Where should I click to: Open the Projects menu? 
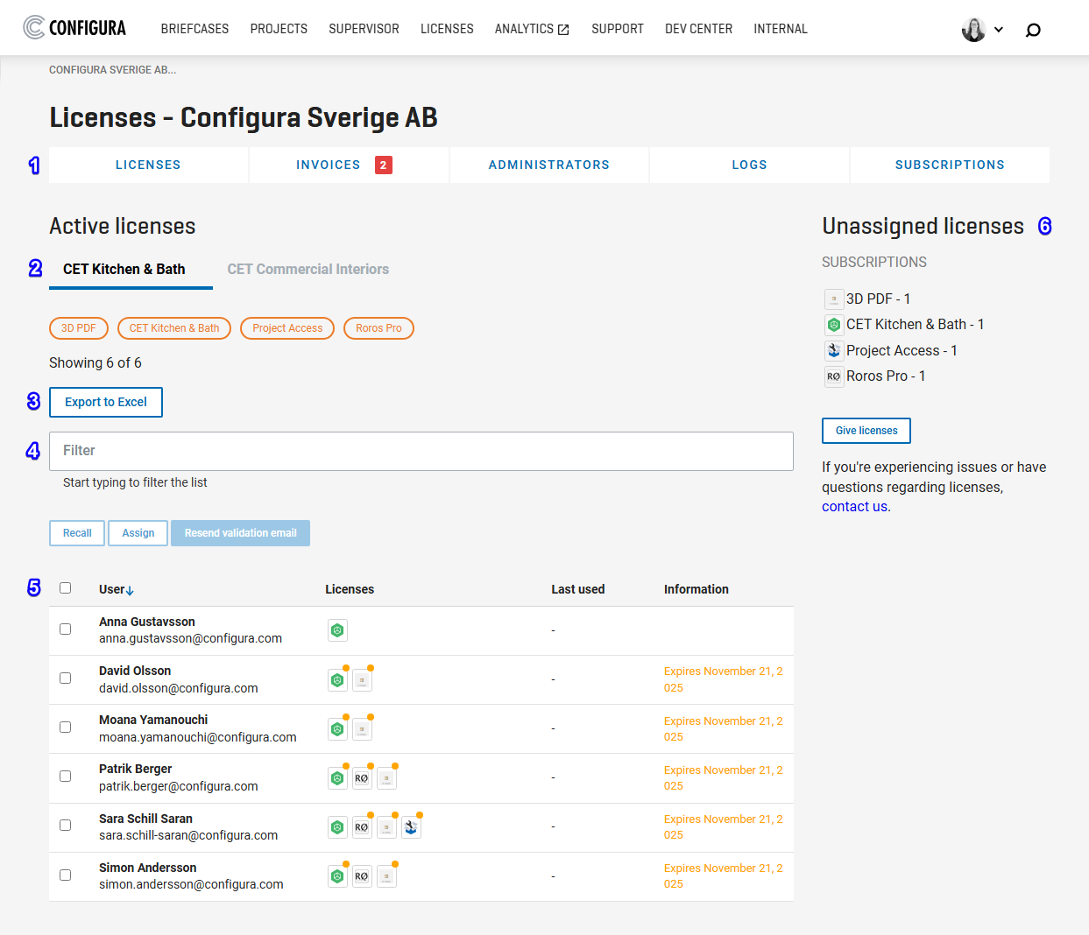pyautogui.click(x=279, y=29)
